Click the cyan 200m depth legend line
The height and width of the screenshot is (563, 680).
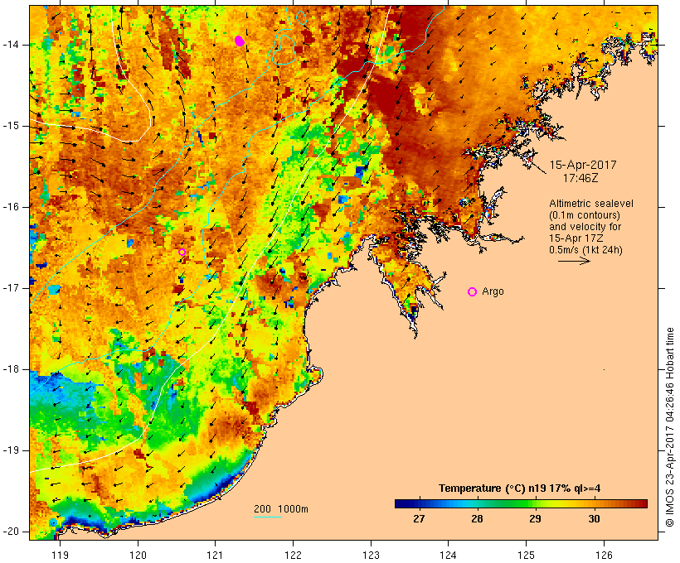click(x=268, y=517)
